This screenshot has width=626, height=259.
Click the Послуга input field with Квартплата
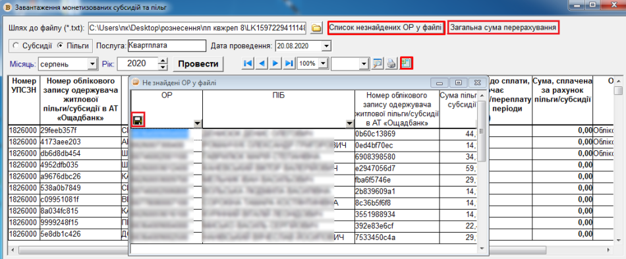167,45
